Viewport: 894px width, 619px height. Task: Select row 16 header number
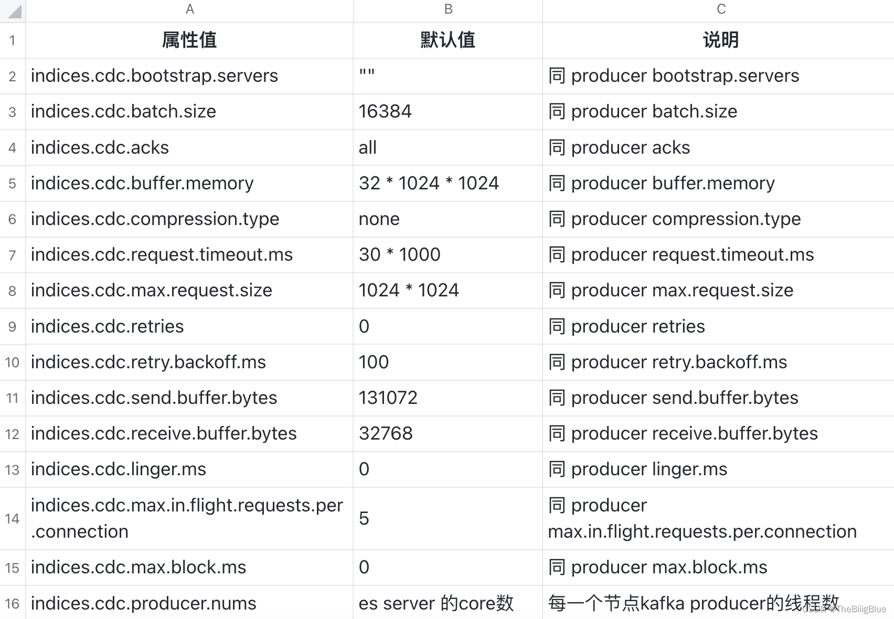coord(12,603)
